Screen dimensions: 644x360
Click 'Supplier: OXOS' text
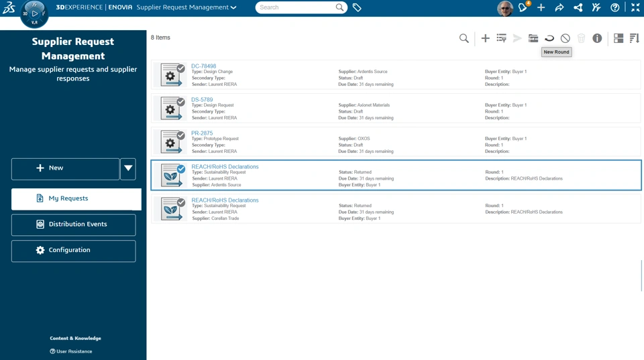[x=354, y=139]
